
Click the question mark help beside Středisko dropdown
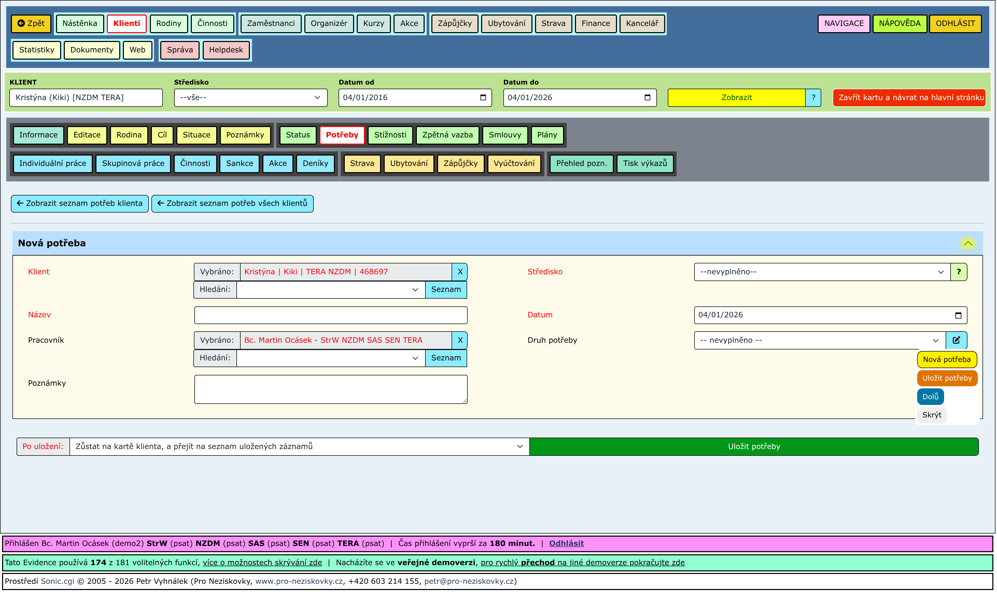tap(959, 272)
